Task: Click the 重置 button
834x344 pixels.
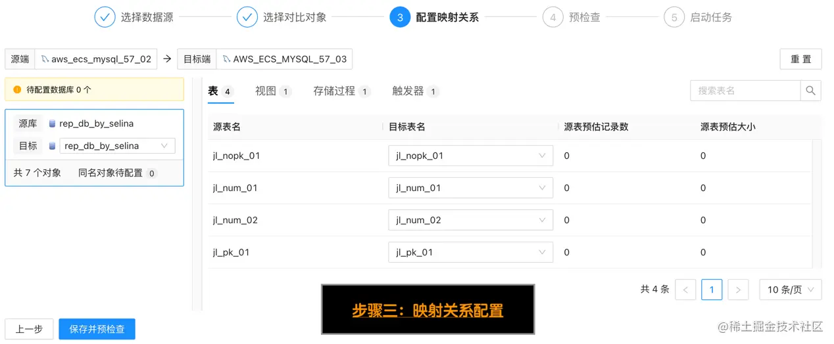Action: click(800, 59)
